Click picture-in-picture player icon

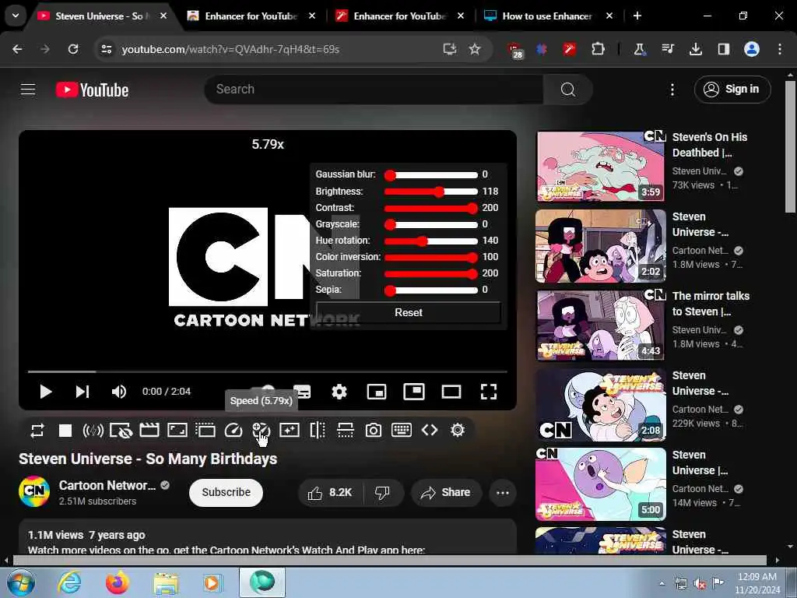(x=414, y=392)
